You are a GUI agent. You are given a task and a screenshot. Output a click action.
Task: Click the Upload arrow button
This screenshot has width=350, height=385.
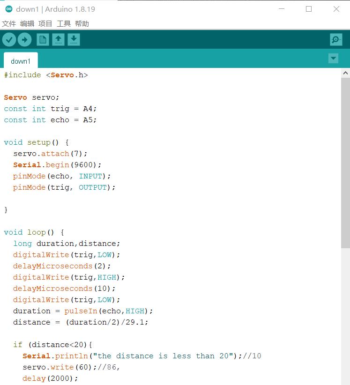[24, 39]
